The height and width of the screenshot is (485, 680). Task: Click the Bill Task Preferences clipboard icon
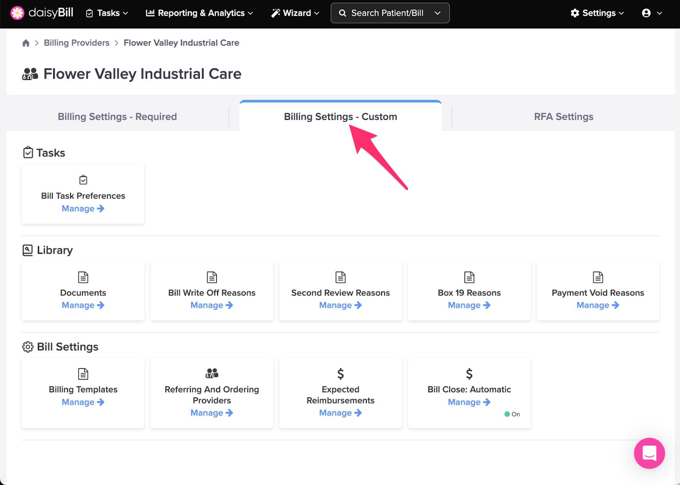click(83, 180)
